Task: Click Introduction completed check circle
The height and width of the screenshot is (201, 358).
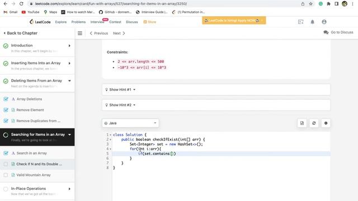Action: click(6, 46)
